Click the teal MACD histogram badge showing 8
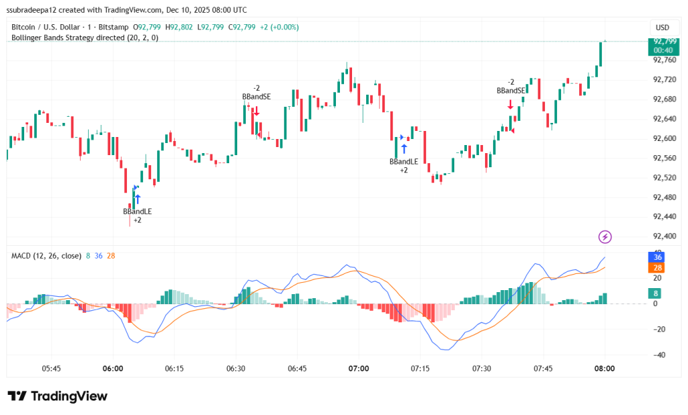688x415 pixels. [656, 293]
